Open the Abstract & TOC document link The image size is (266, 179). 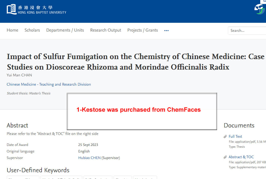[x=241, y=157]
